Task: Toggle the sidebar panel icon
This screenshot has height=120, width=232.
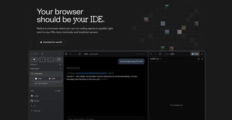Action: (x=66, y=54)
